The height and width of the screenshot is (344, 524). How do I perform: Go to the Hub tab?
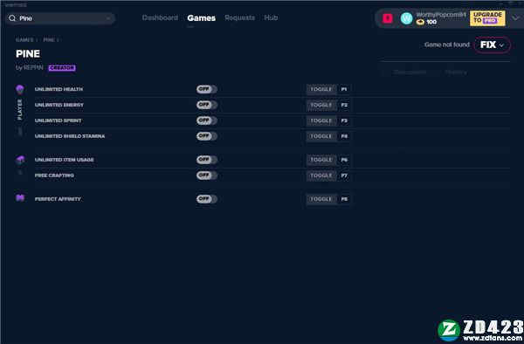pyautogui.click(x=271, y=17)
